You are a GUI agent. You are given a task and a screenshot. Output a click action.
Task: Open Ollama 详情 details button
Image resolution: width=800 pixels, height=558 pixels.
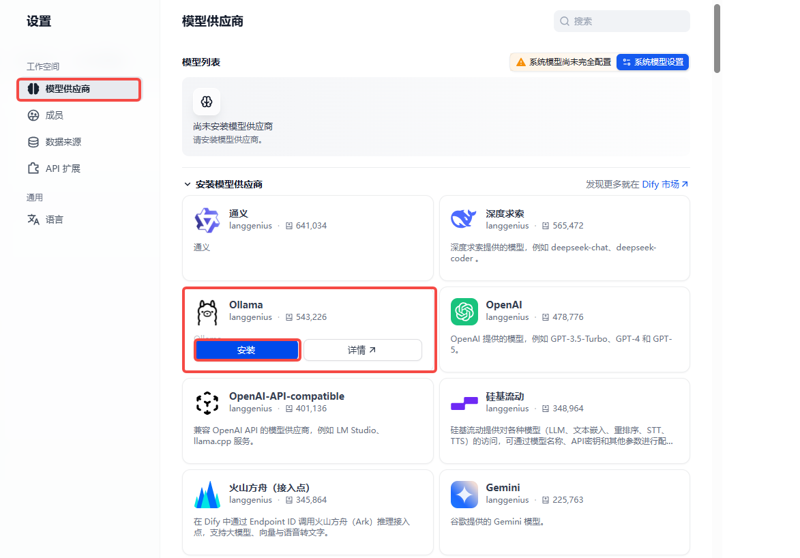[x=363, y=350]
